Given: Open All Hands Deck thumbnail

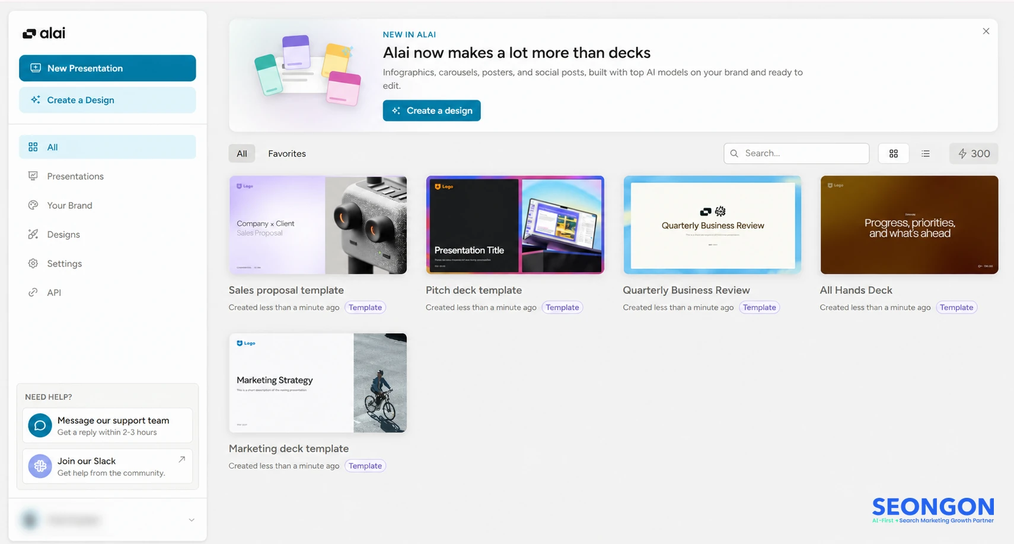Looking at the screenshot, I should tap(909, 225).
